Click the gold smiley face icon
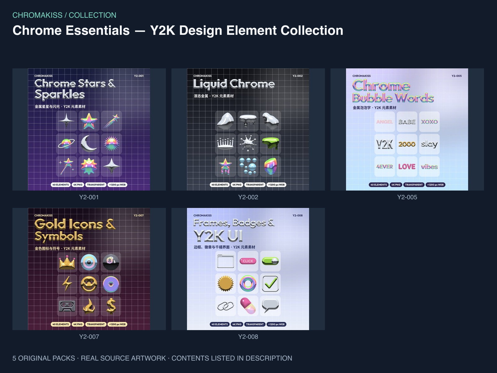The width and height of the screenshot is (497, 373). [x=89, y=284]
